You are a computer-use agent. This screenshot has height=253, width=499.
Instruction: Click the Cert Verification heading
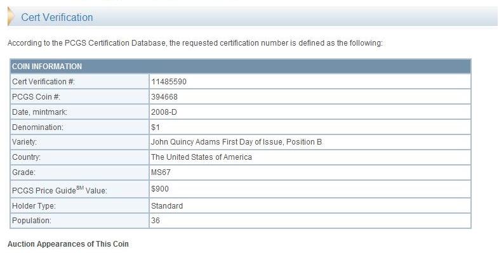57,17
